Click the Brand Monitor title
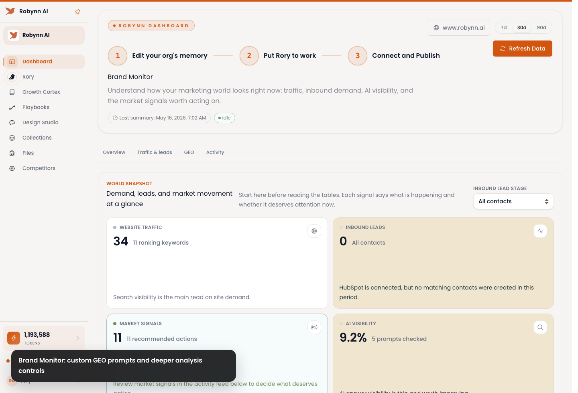Screen dimensions: 578x393 click(130, 77)
